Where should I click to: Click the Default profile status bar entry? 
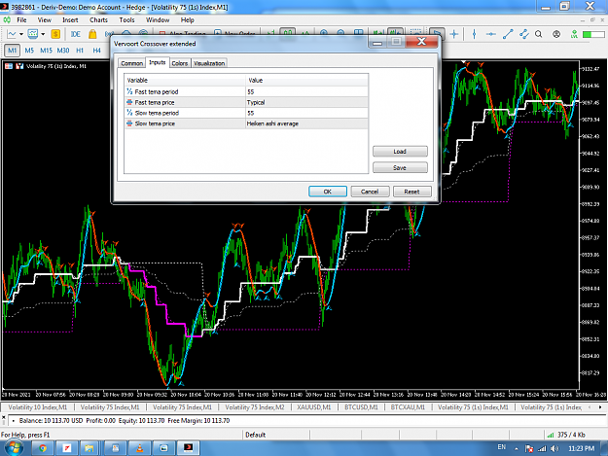(x=256, y=435)
